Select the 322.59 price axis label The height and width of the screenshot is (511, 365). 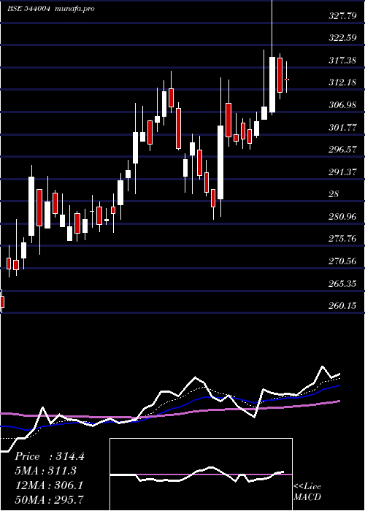(342, 38)
